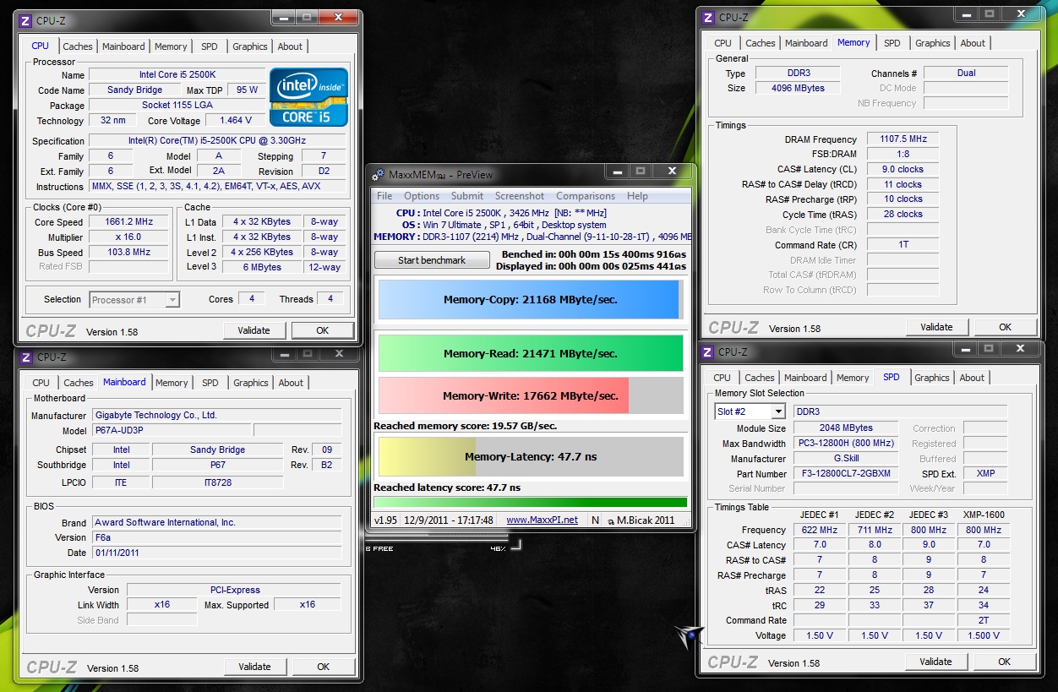Click the BIOS date 01/11/2011 field

tap(216, 553)
